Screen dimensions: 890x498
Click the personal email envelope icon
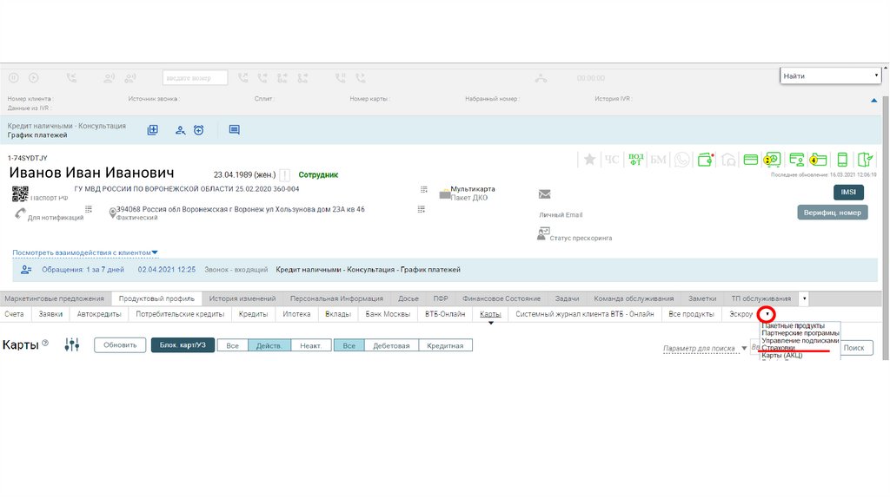coord(544,194)
